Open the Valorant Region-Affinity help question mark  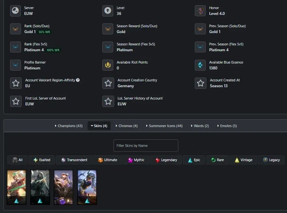[78, 80]
